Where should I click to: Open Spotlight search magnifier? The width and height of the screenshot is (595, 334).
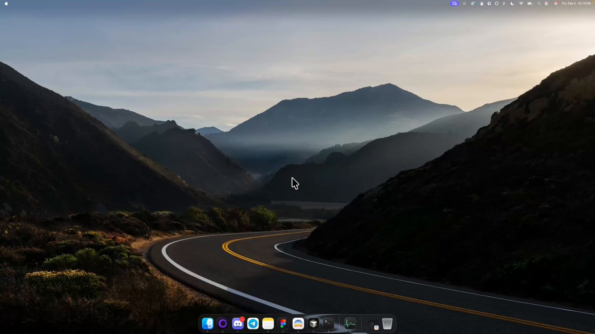tap(539, 3)
